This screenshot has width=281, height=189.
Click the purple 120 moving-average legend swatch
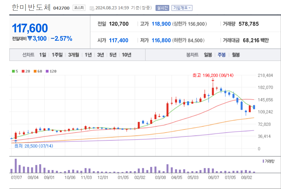click(47, 71)
